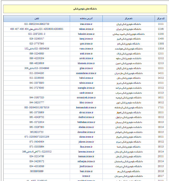
Task: Open rafsanjan.ircme.ir link
Action: click(x=86, y=161)
